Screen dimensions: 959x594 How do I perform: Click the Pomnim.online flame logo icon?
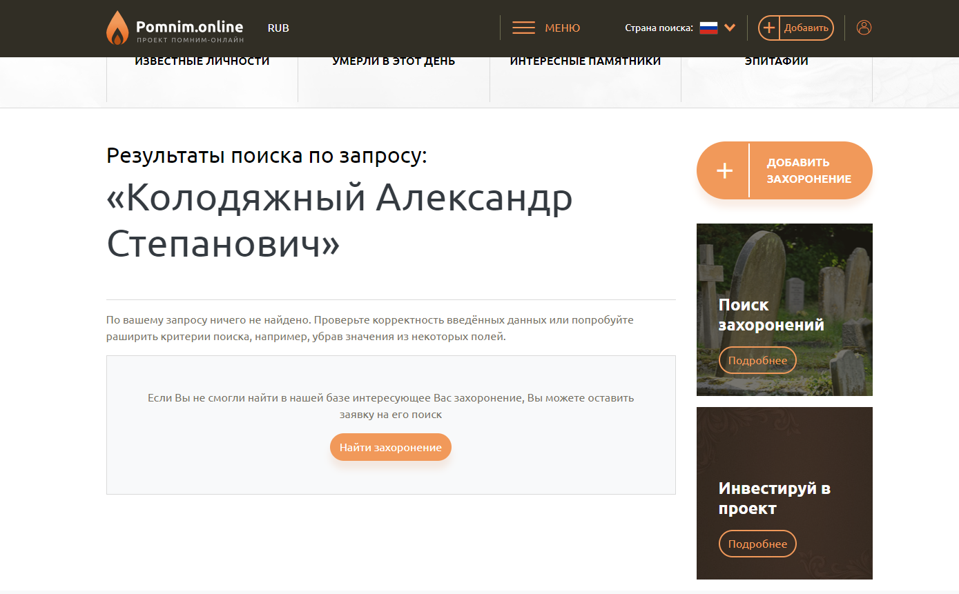[117, 28]
